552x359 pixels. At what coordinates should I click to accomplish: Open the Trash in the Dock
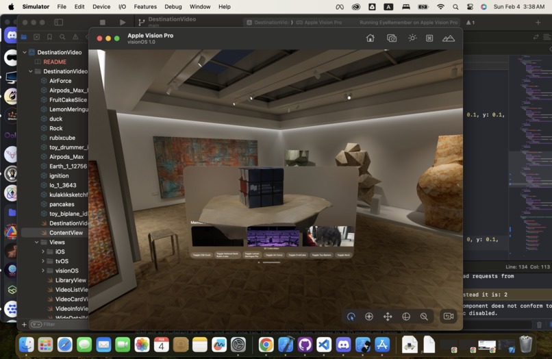(525, 344)
